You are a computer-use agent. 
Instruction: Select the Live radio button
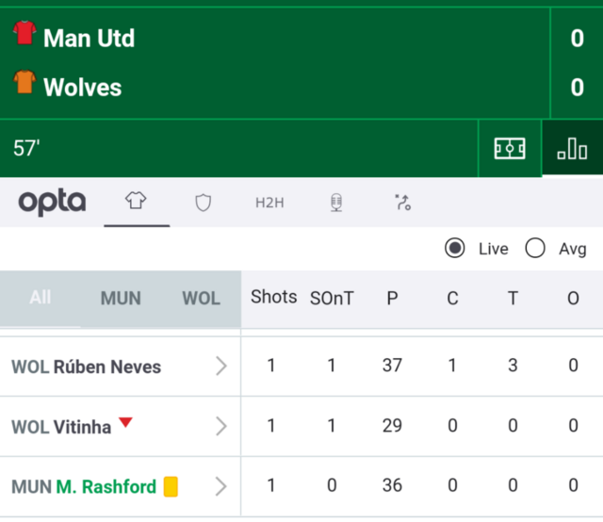click(454, 248)
